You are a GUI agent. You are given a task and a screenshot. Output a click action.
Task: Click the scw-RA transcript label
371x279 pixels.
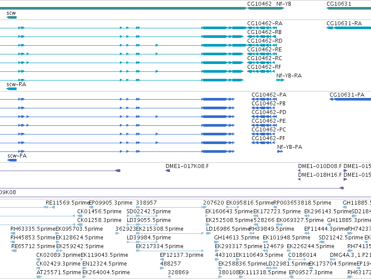16,84
